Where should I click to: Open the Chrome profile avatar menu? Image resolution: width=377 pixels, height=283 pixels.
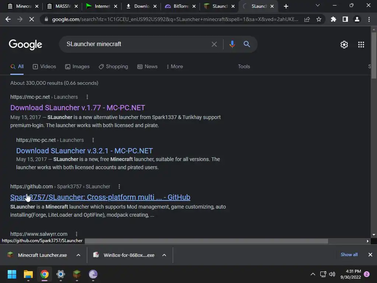[x=357, y=19]
